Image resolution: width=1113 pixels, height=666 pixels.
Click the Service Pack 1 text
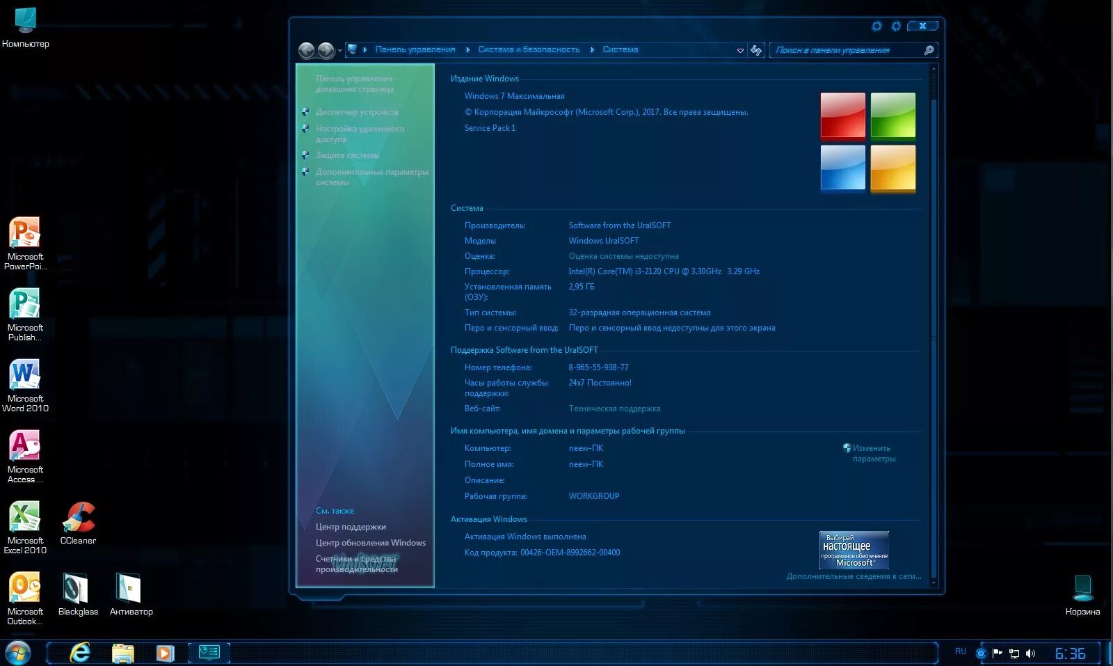click(490, 128)
